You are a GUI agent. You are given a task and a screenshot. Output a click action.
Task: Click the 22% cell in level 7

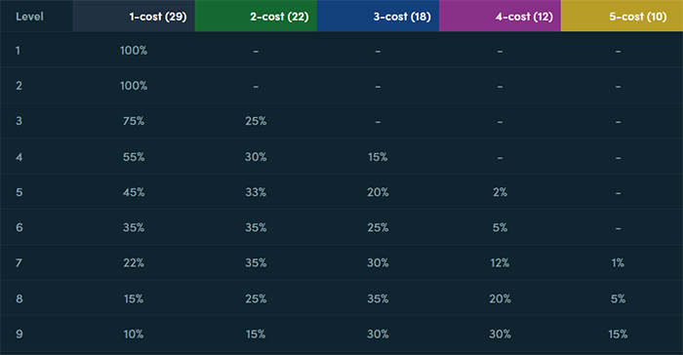point(134,263)
